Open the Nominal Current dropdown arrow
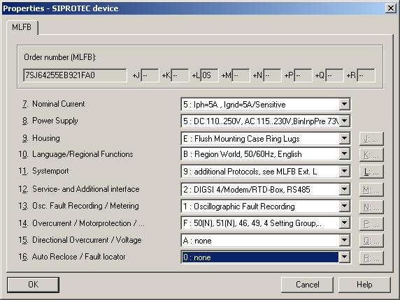The width and height of the screenshot is (400, 300). click(344, 105)
